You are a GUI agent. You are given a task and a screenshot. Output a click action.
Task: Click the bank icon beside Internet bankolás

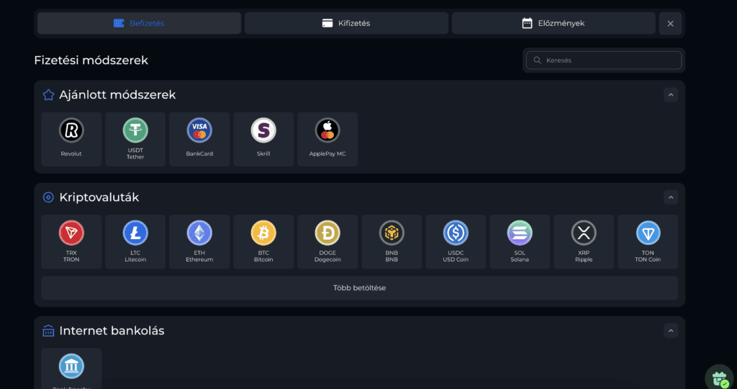tap(48, 331)
